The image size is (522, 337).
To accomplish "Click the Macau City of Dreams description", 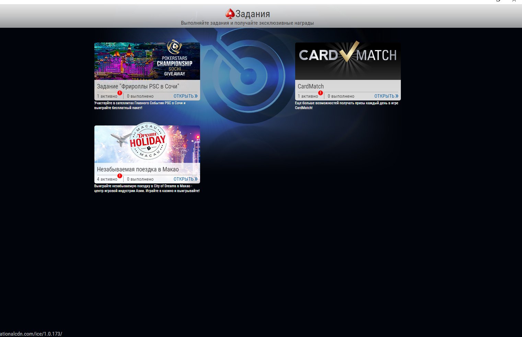I will (x=147, y=188).
